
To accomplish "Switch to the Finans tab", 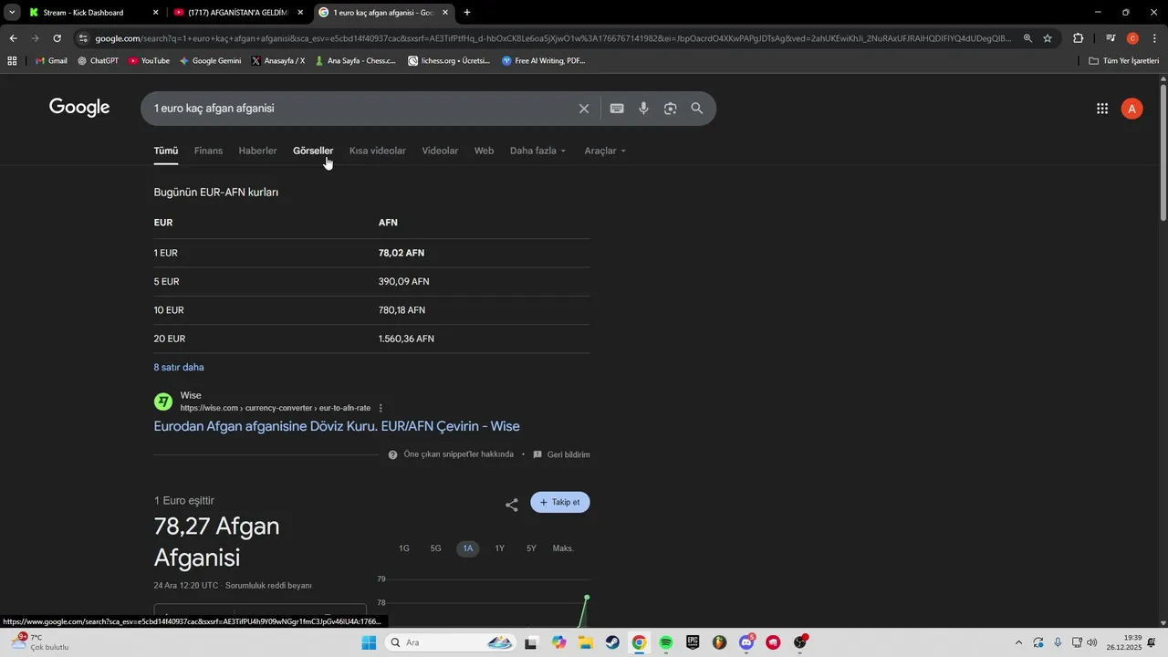I will [x=208, y=151].
